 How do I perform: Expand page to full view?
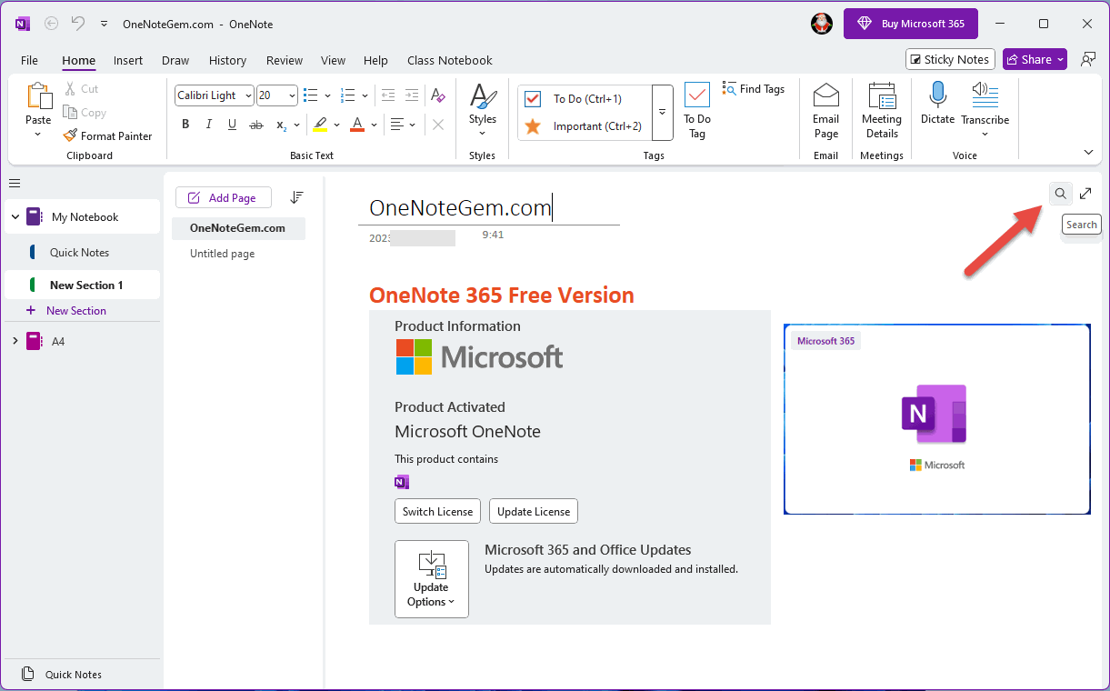1085,194
